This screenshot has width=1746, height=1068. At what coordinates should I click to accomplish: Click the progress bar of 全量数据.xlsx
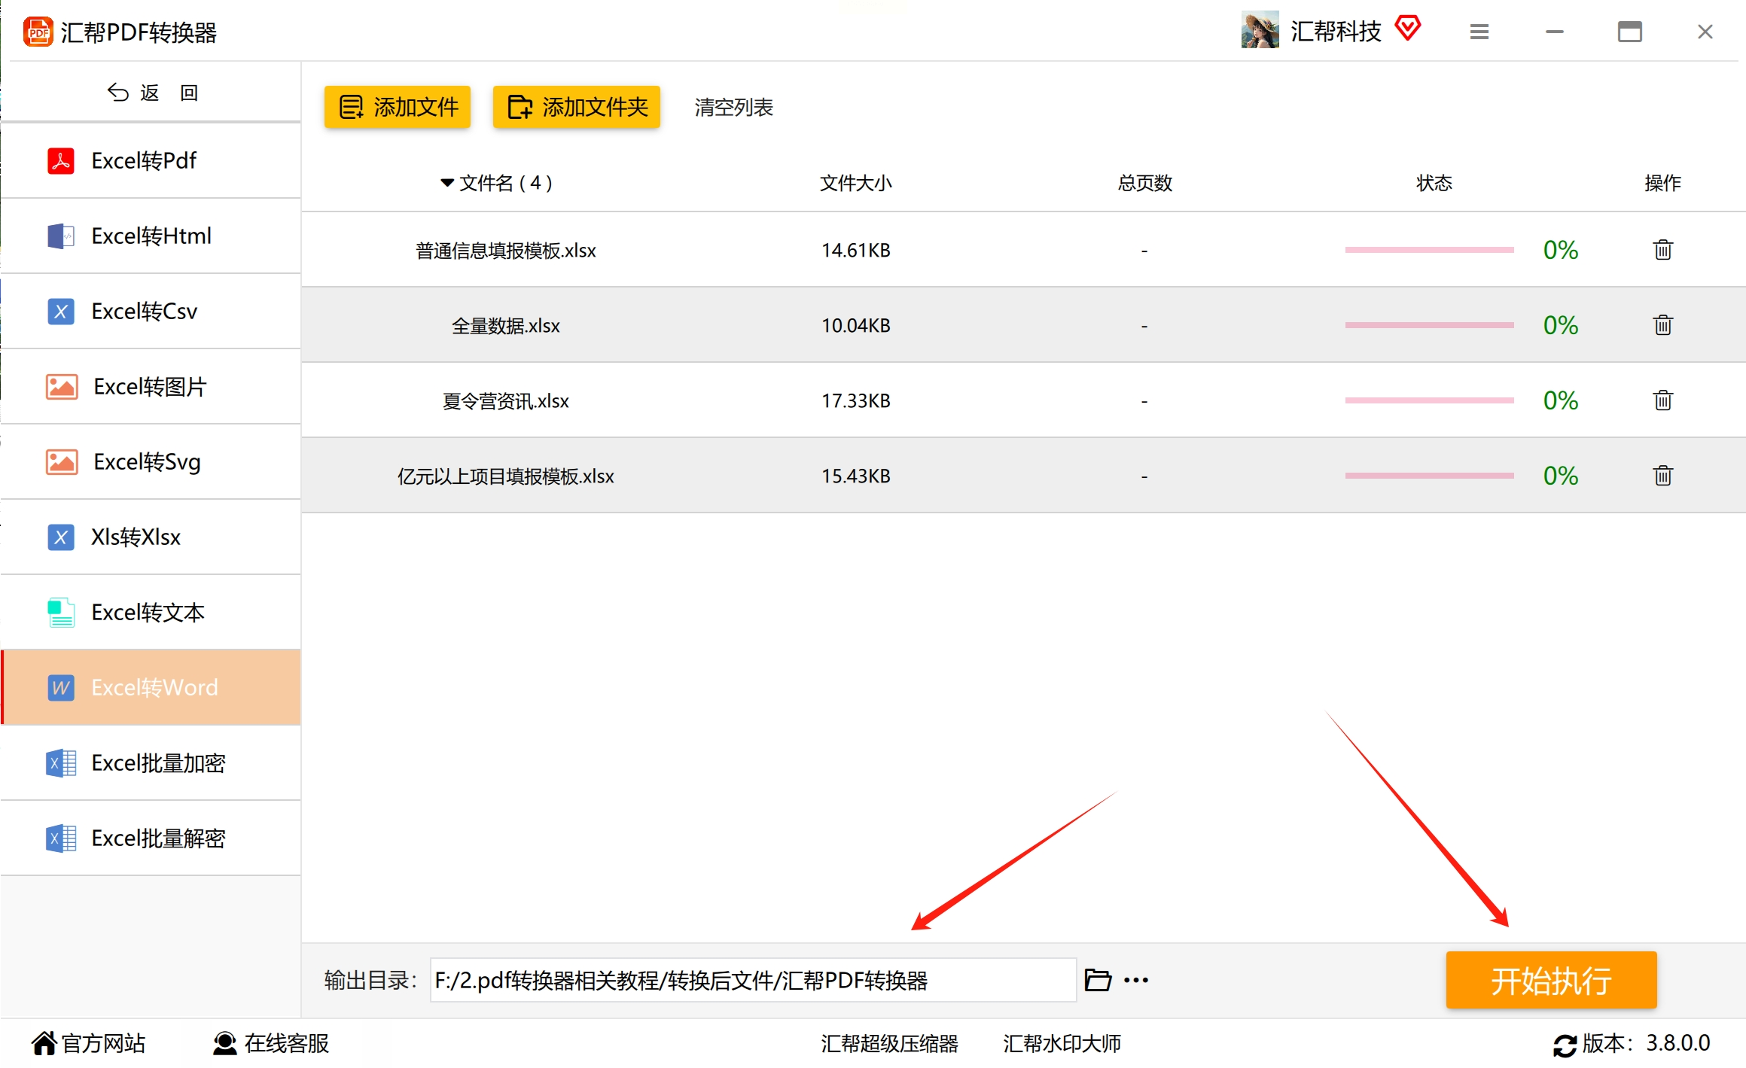click(x=1428, y=325)
